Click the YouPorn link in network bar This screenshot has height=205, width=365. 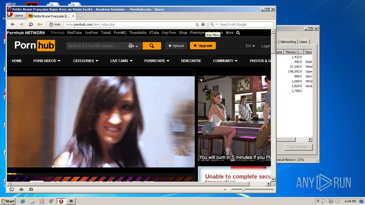(x=91, y=33)
